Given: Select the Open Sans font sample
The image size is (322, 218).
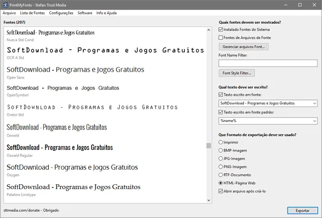Looking at the screenshot, I should pyautogui.click(x=76, y=69).
